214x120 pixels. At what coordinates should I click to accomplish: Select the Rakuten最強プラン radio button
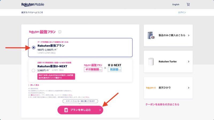click(x=33, y=48)
